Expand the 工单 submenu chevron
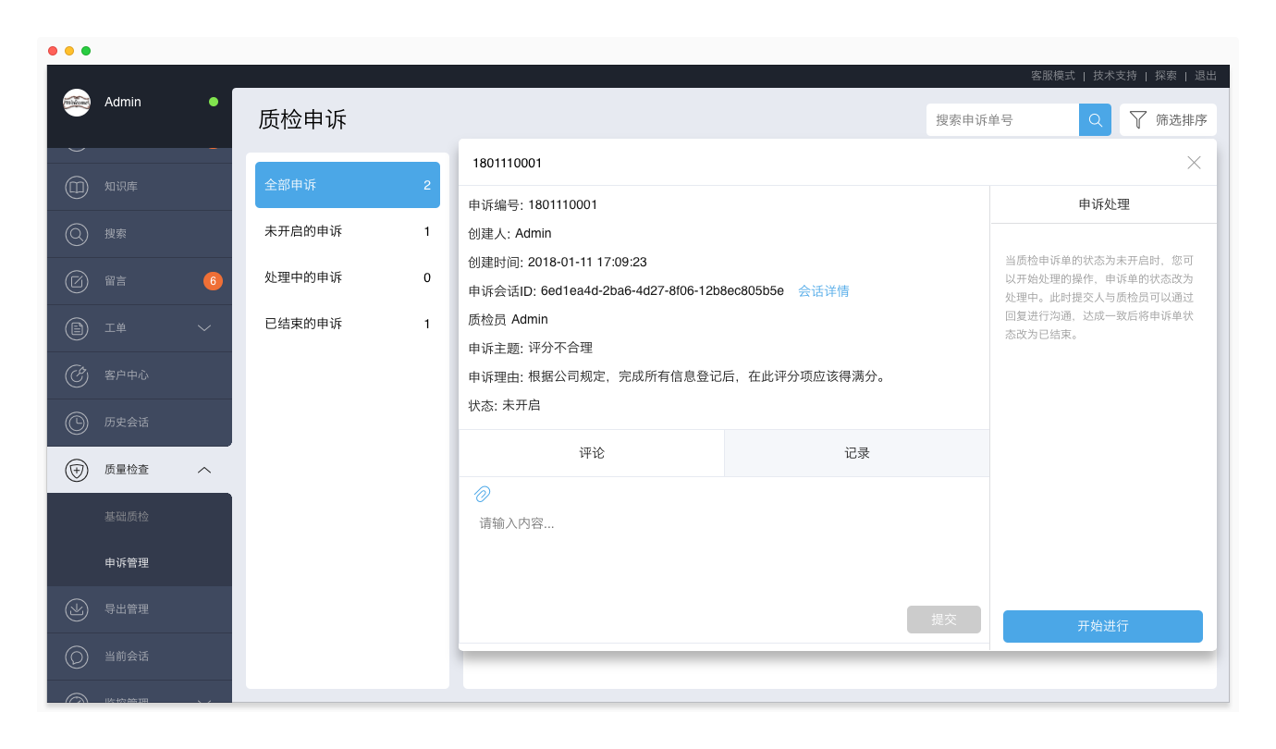 click(x=204, y=328)
